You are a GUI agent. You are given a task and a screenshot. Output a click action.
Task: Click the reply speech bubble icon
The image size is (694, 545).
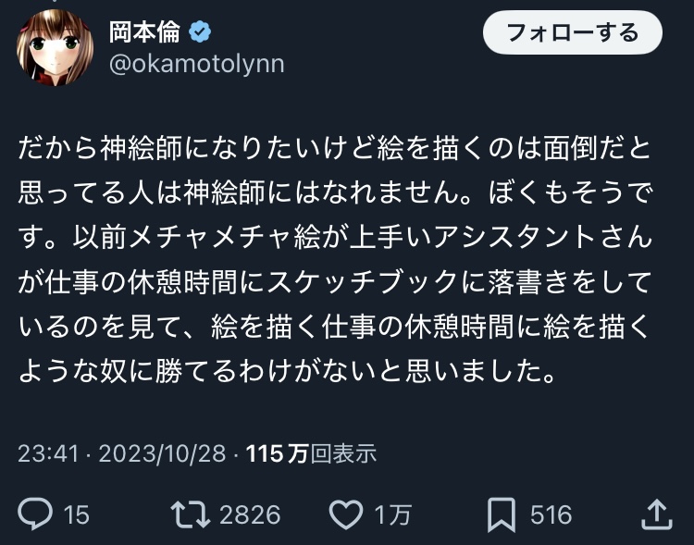pos(35,514)
